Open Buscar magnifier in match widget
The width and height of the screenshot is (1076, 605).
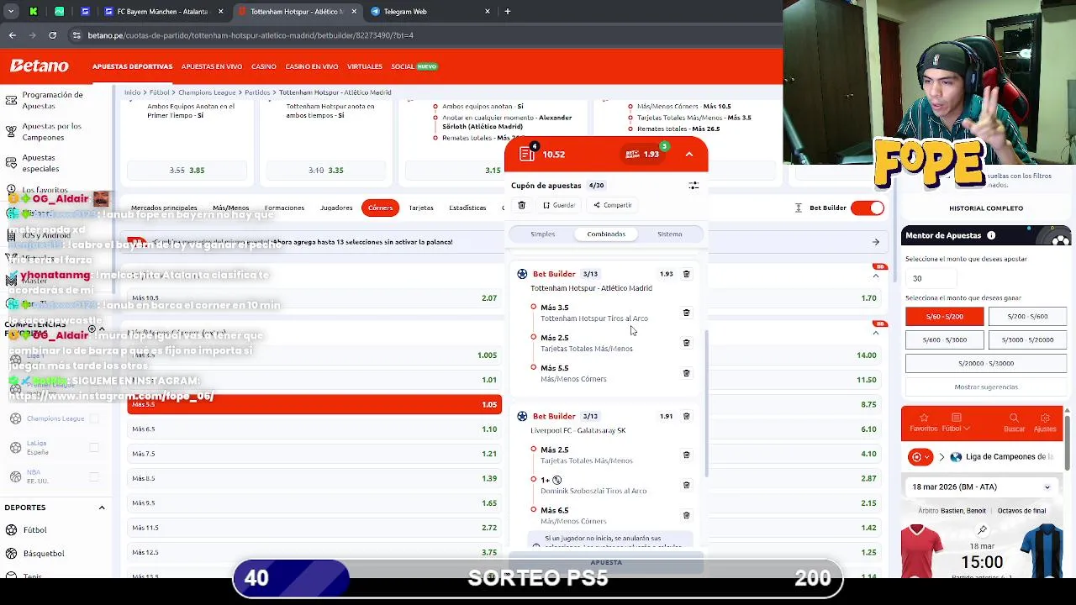coord(1014,423)
